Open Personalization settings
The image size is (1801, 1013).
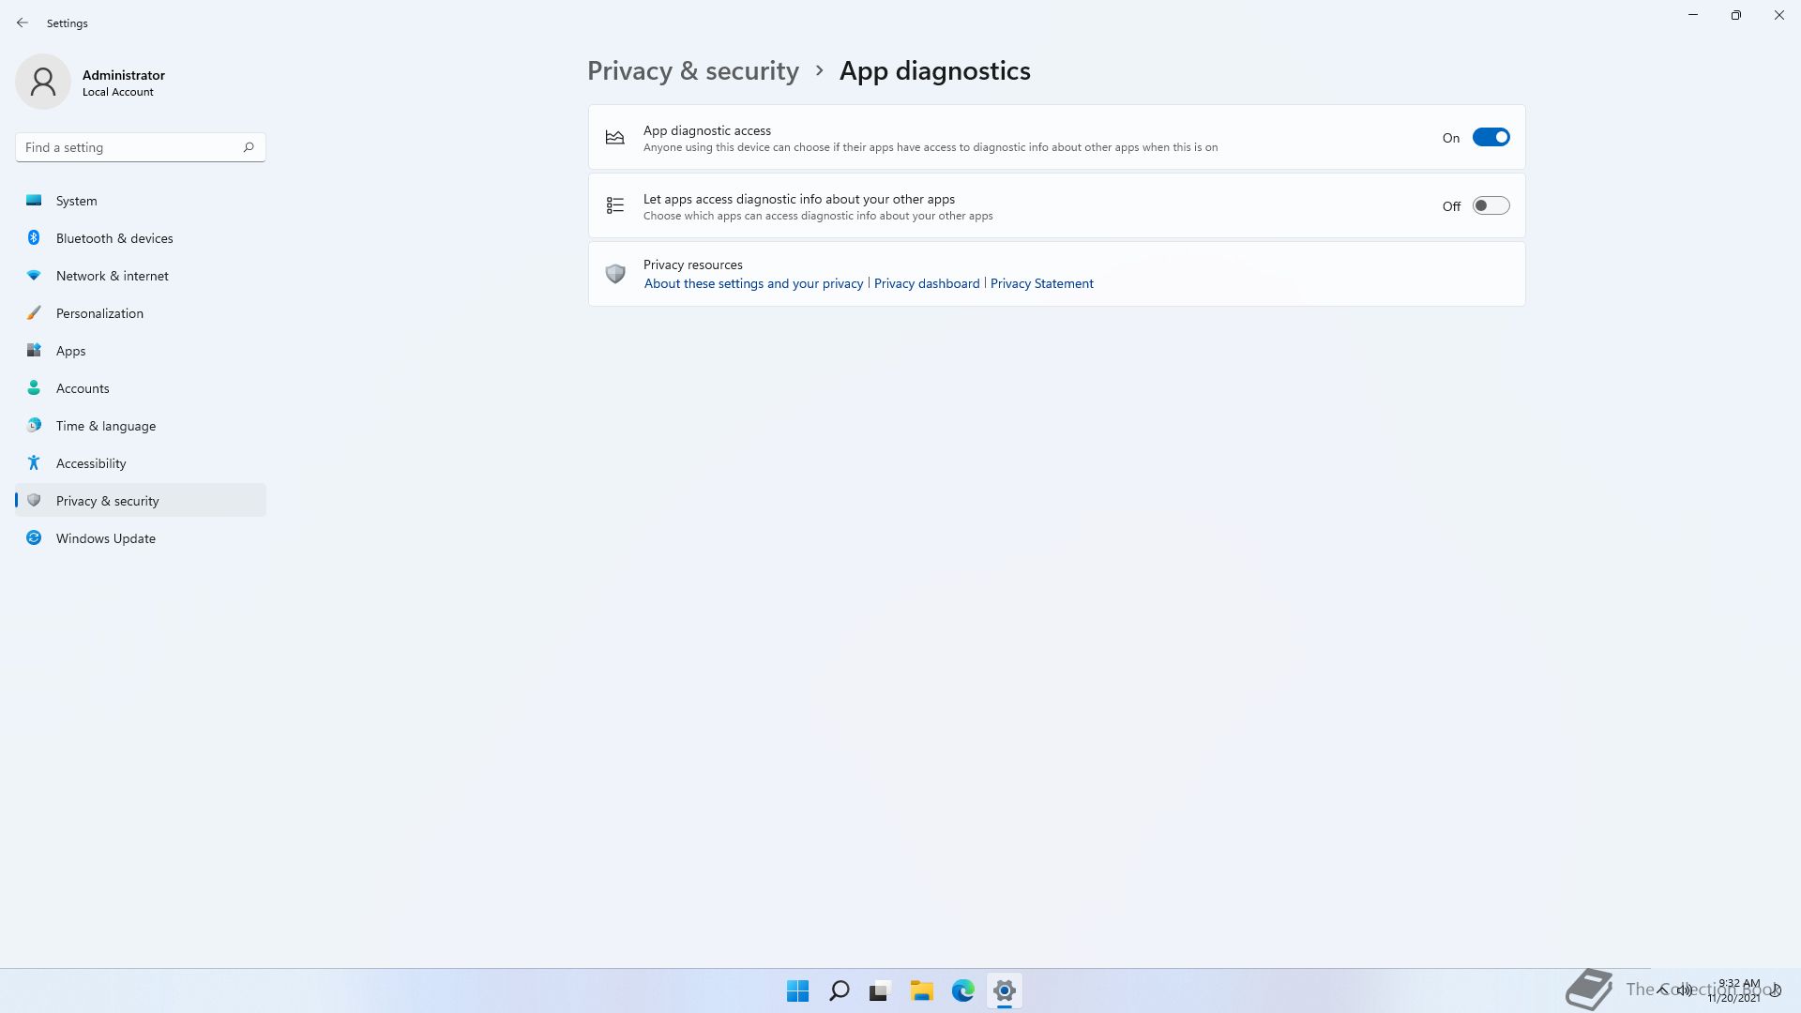141,312
